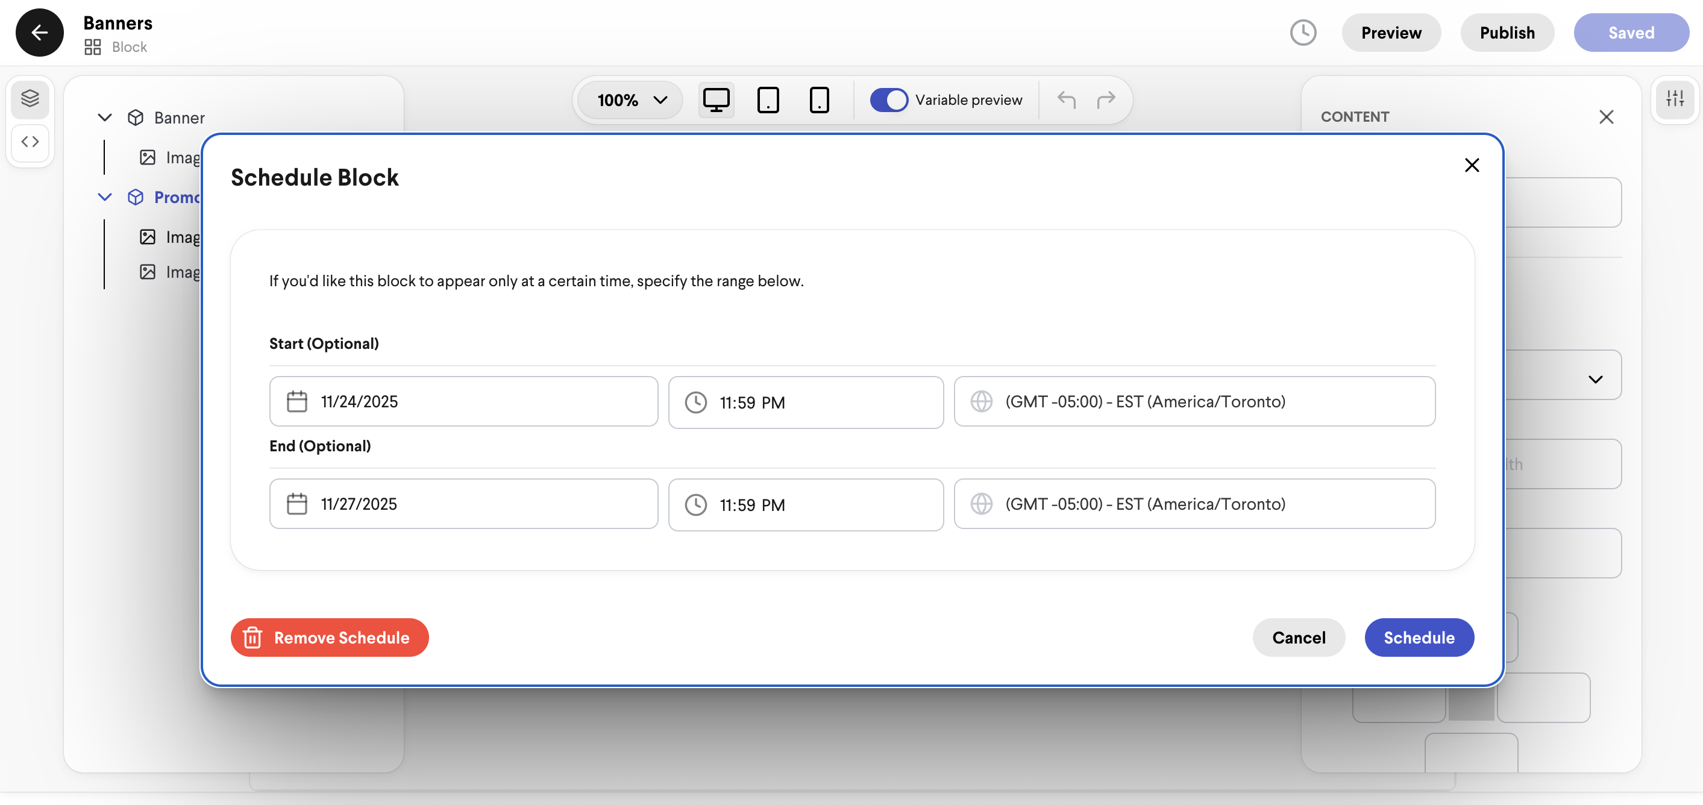This screenshot has height=805, width=1703.
Task: Switch to mobile phone preview device
Action: pyautogui.click(x=819, y=101)
